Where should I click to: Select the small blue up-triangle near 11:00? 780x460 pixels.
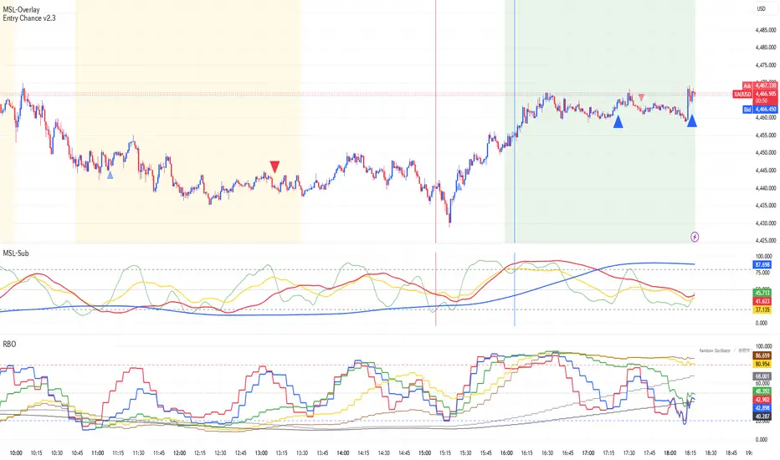pyautogui.click(x=110, y=175)
